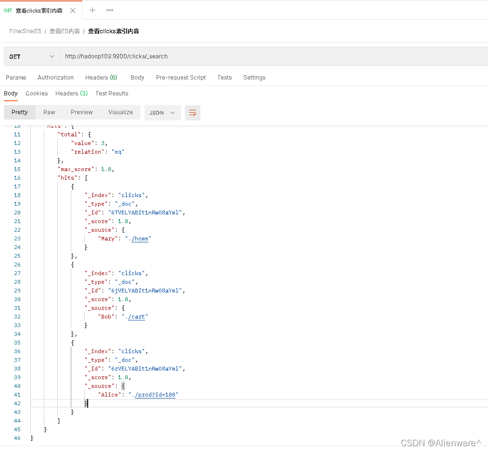The image size is (488, 451).
Task: Click line number 16 in the gutter
Action: [x=17, y=178]
